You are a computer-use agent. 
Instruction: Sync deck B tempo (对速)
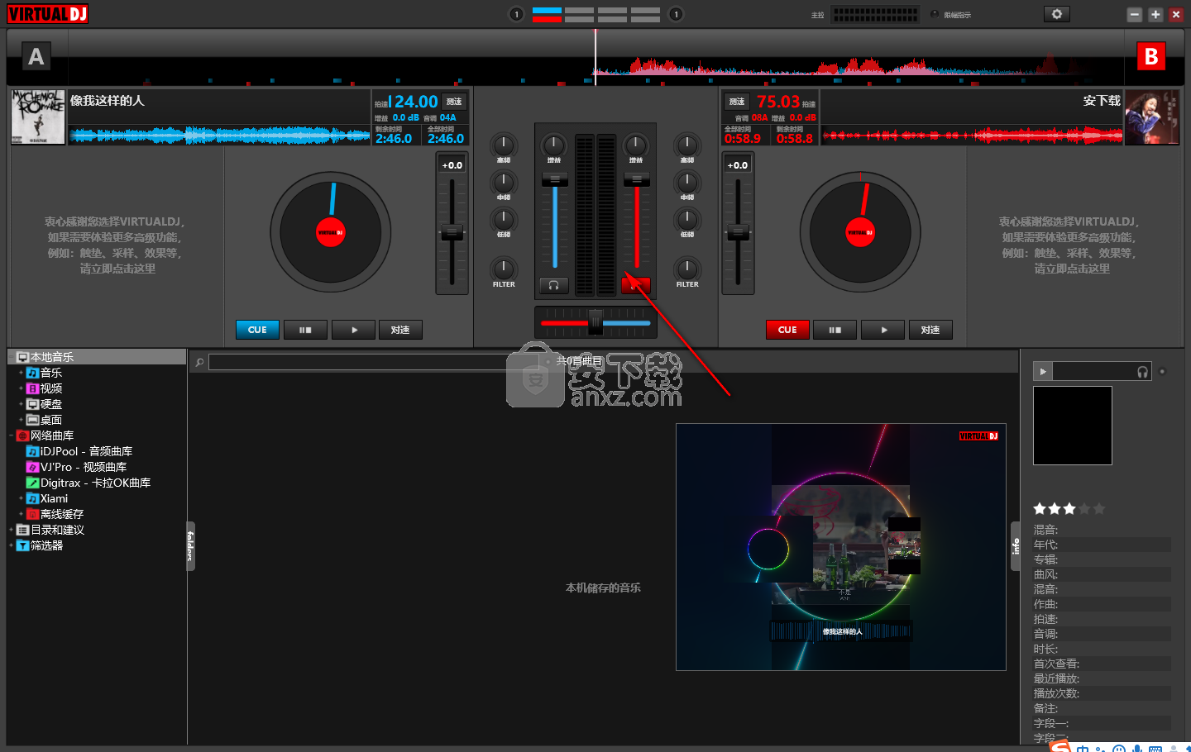tap(930, 330)
